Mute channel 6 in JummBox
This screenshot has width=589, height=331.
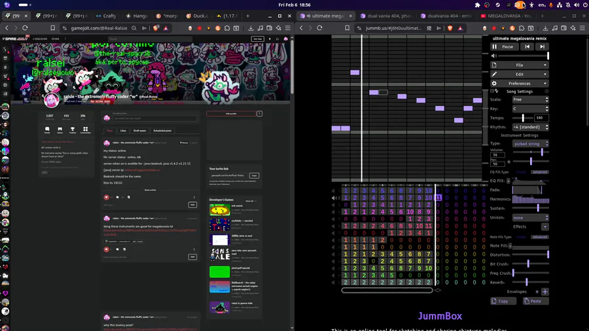334,226
